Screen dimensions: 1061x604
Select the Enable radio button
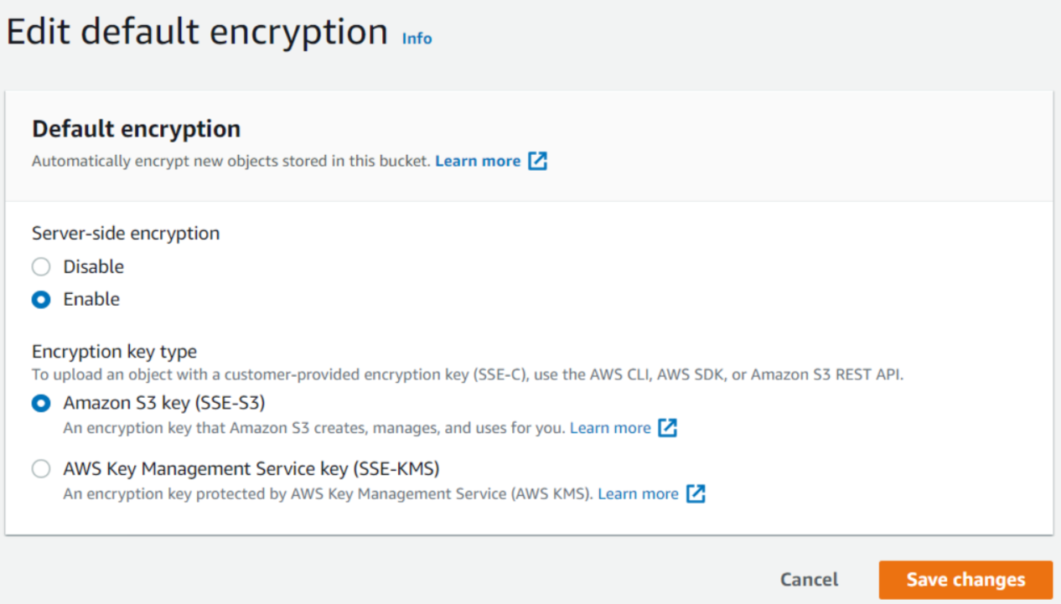tap(41, 300)
